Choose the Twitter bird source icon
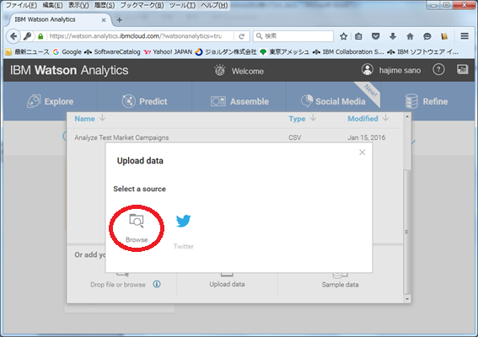 coord(183,221)
